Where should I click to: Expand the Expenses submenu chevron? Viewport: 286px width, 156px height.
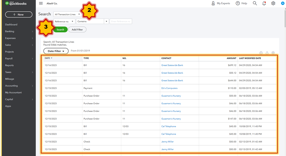[x=32, y=38]
